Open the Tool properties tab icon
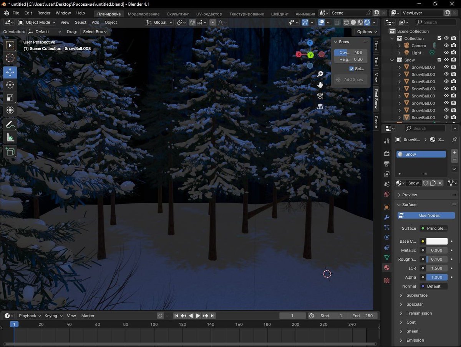The width and height of the screenshot is (461, 347). click(387, 141)
